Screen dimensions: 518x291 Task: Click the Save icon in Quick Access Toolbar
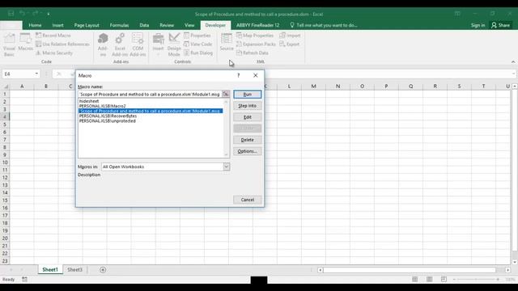(x=11, y=14)
